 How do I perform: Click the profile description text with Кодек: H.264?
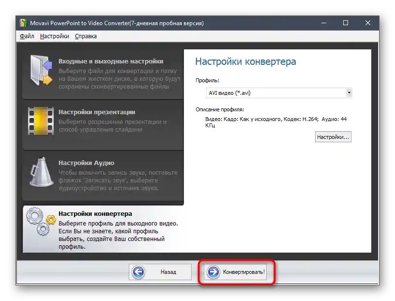(x=276, y=122)
